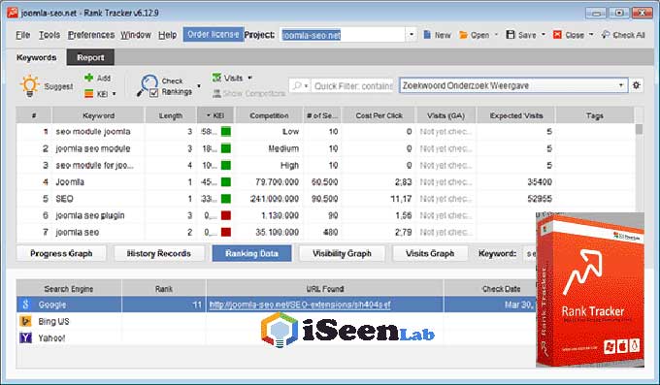660x385 pixels.
Task: Click the Check Rankings magnifier icon
Action: (148, 85)
